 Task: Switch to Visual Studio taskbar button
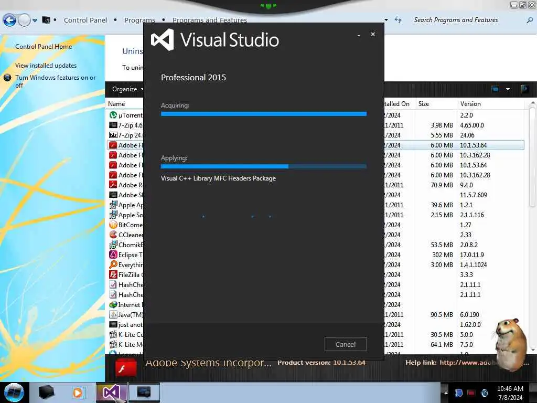111,393
